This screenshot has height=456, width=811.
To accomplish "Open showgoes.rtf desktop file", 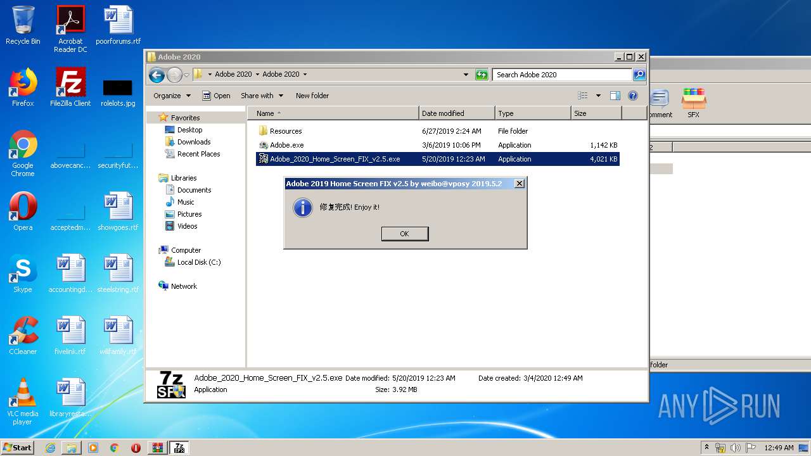I will (x=118, y=212).
